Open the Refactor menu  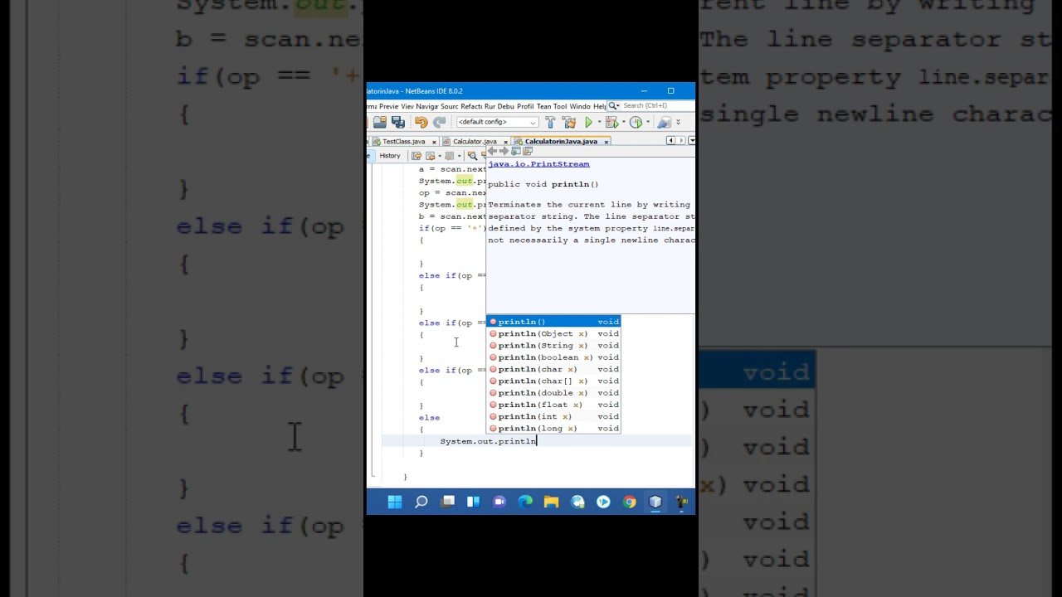pos(471,106)
